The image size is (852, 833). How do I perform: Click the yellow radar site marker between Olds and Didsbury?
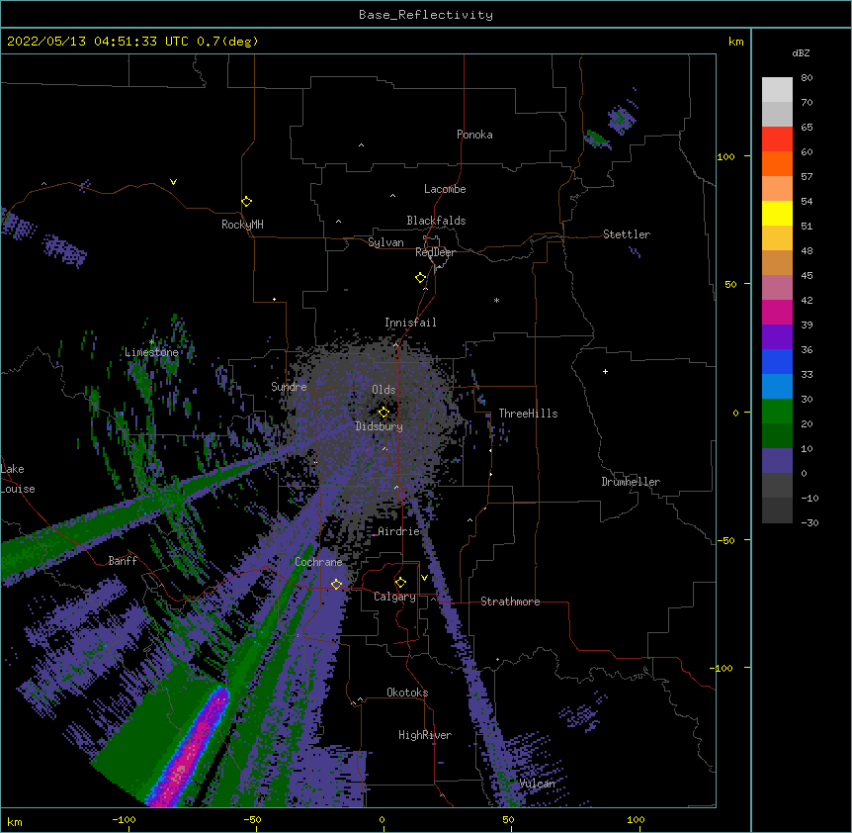(x=383, y=412)
